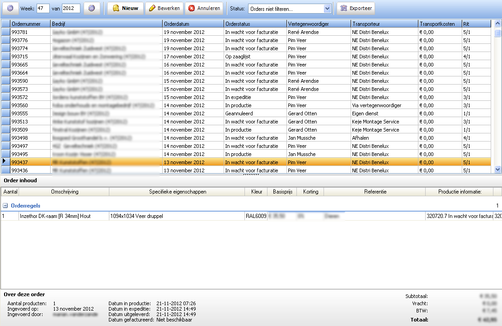
Task: Go to the next week
Action: (92, 8)
